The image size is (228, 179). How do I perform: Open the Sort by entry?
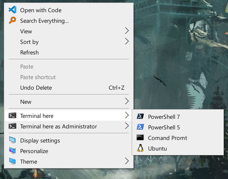coord(69,42)
